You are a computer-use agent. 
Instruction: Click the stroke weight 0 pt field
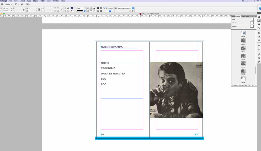point(81,8)
